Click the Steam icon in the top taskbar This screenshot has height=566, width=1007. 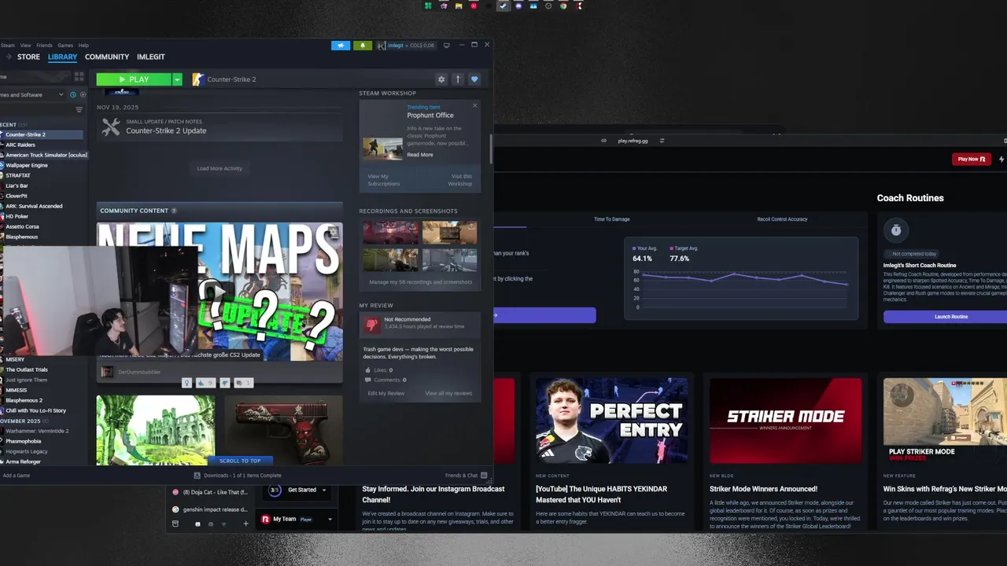click(503, 6)
